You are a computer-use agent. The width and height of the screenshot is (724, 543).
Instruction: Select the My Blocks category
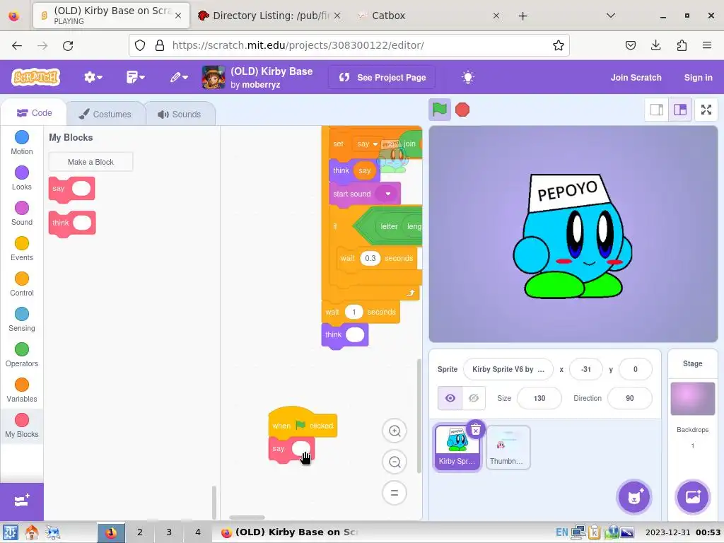pyautogui.click(x=22, y=426)
